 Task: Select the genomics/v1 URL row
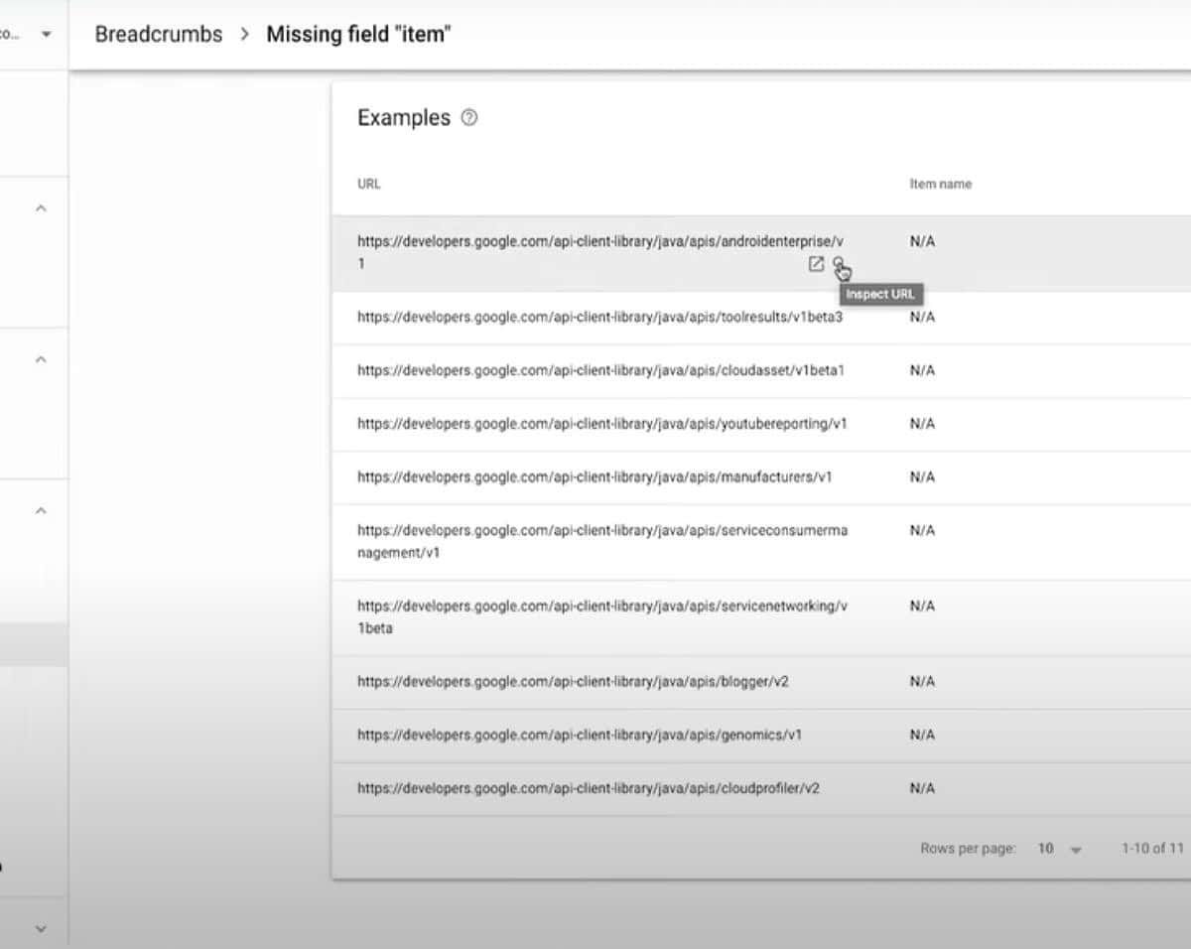pos(579,736)
